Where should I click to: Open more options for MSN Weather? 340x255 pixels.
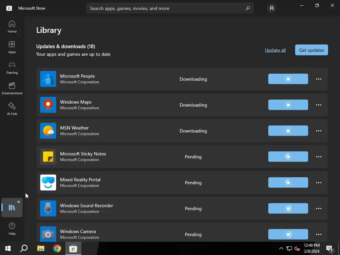coord(318,131)
